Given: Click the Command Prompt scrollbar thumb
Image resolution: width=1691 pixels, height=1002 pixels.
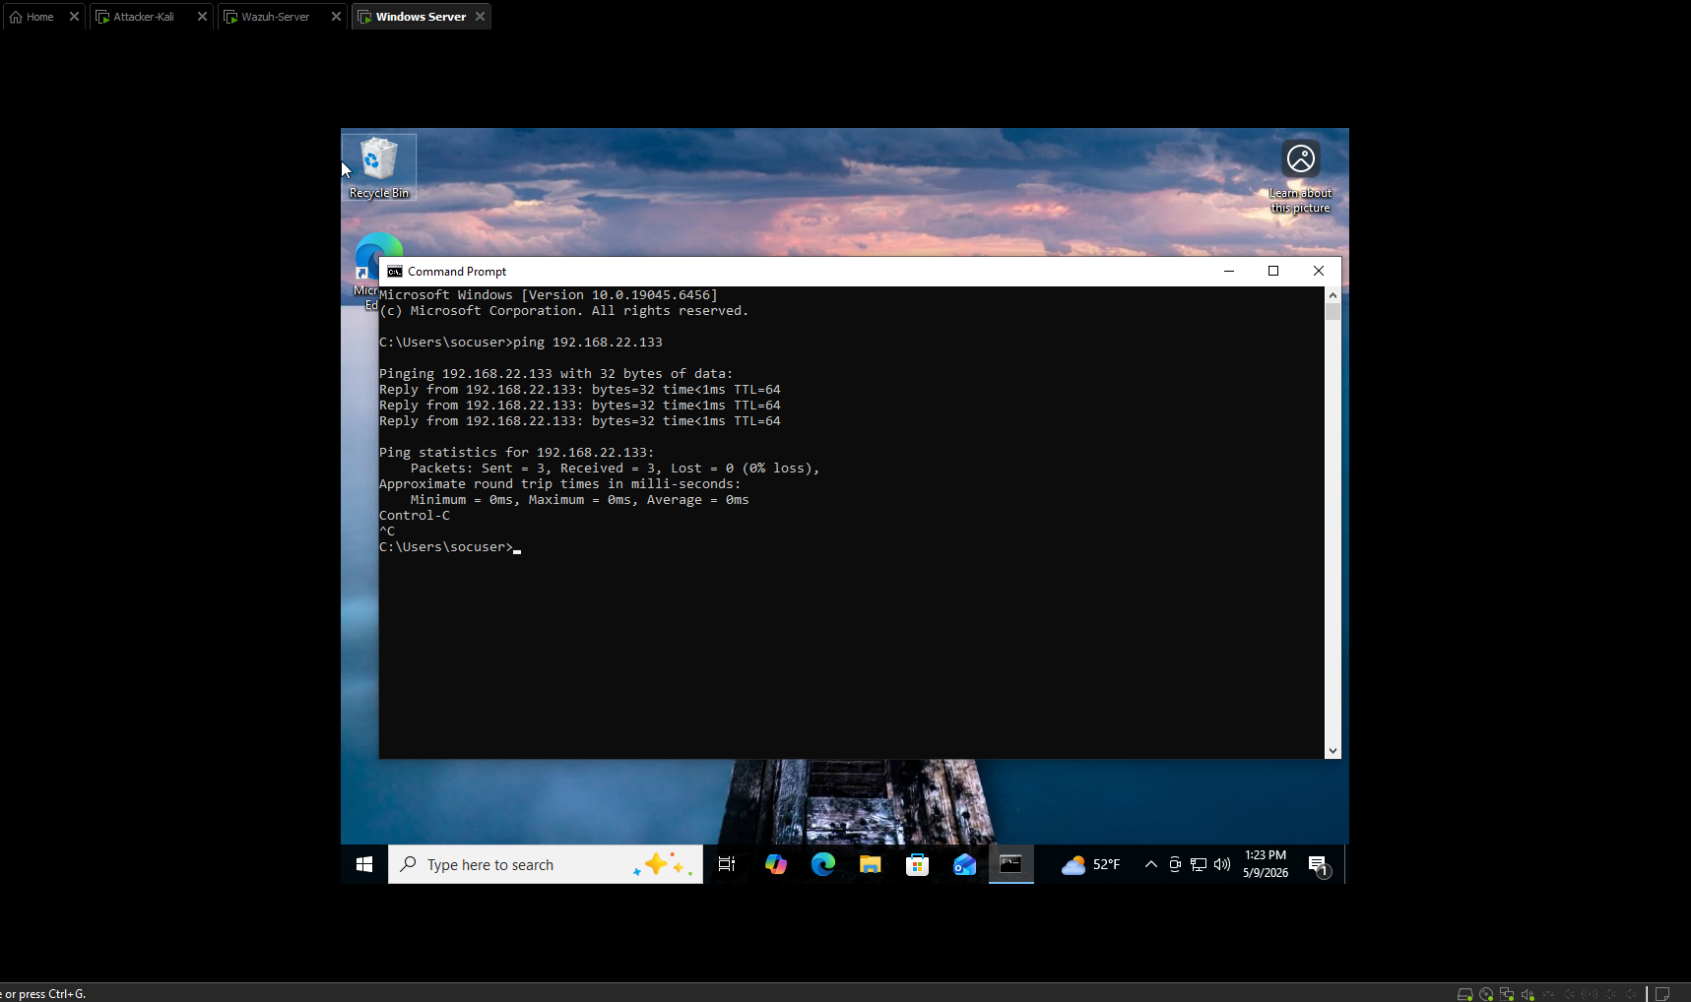Looking at the screenshot, I should (x=1333, y=312).
